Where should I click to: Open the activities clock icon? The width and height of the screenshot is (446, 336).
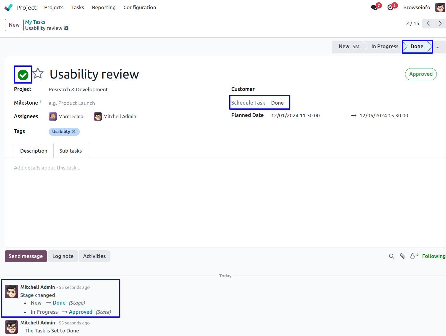(391, 7)
